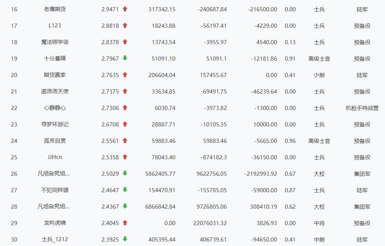Click red up arrow in L123 row

125,26
